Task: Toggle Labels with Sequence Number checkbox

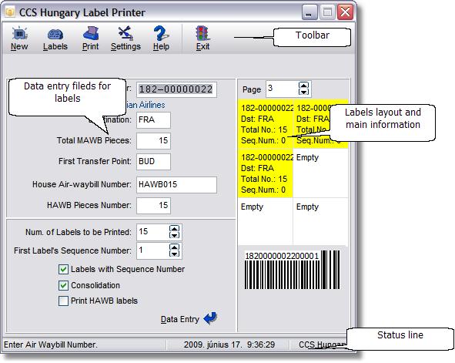Action: (63, 269)
